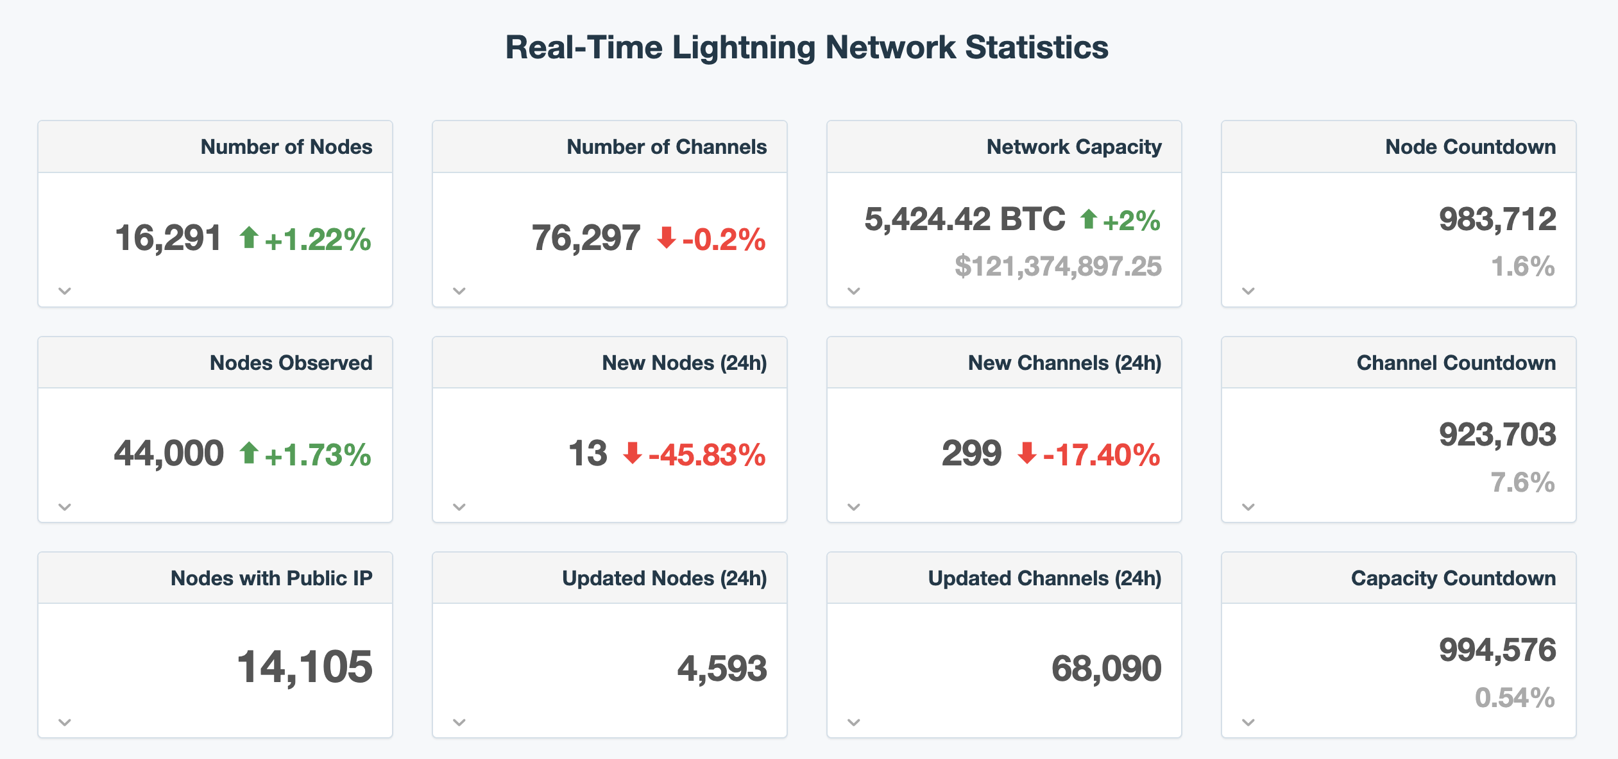This screenshot has width=1618, height=759.
Task: Expand the New Channels (24h) card chevron
Action: [x=854, y=507]
